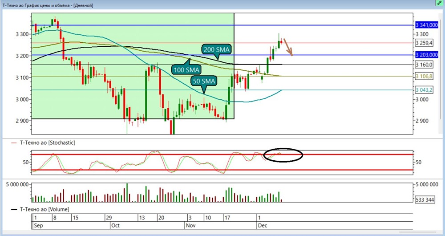Click the date label 20 on timeline

click(x=161, y=218)
